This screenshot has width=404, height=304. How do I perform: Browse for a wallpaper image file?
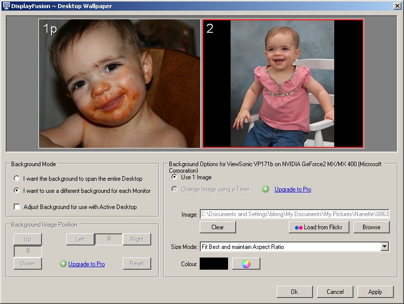coord(371,227)
